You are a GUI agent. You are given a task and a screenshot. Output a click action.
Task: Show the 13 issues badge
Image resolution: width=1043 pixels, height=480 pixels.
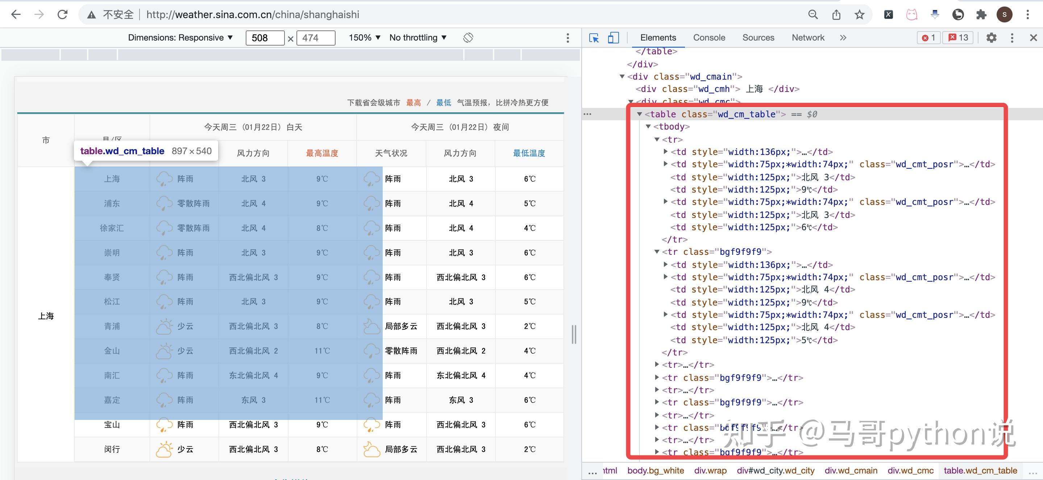click(957, 37)
